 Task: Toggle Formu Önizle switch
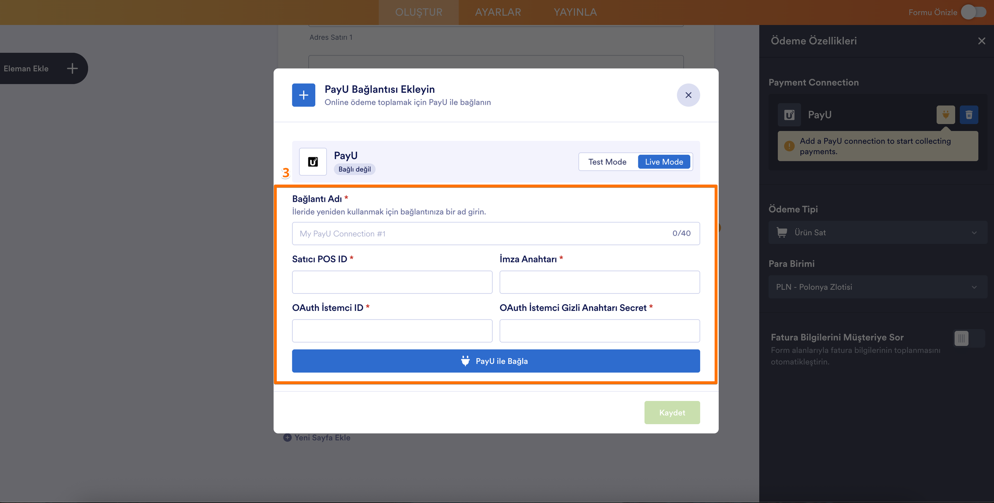click(974, 12)
